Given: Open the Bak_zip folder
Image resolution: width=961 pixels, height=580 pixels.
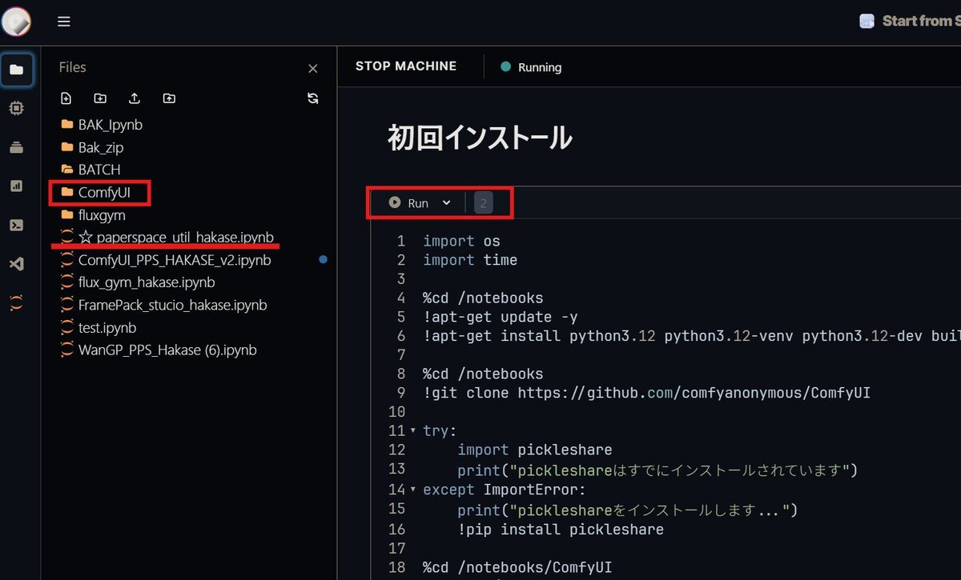Looking at the screenshot, I should pyautogui.click(x=100, y=147).
